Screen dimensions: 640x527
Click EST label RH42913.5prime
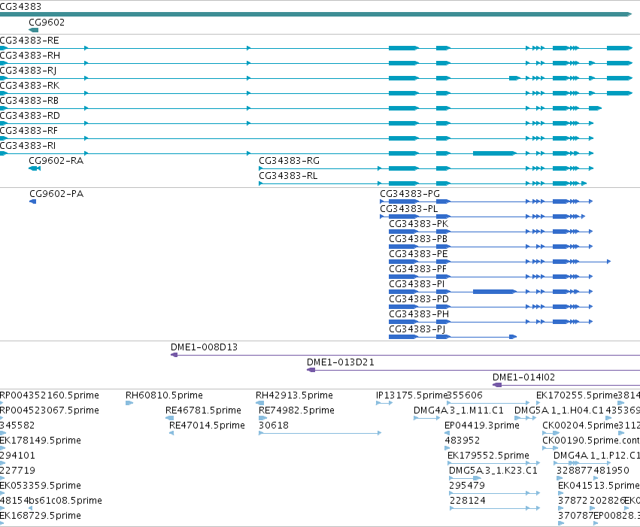tap(294, 395)
